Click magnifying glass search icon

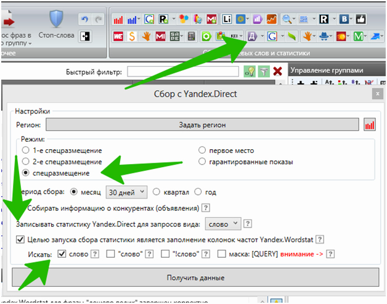[x=287, y=19]
